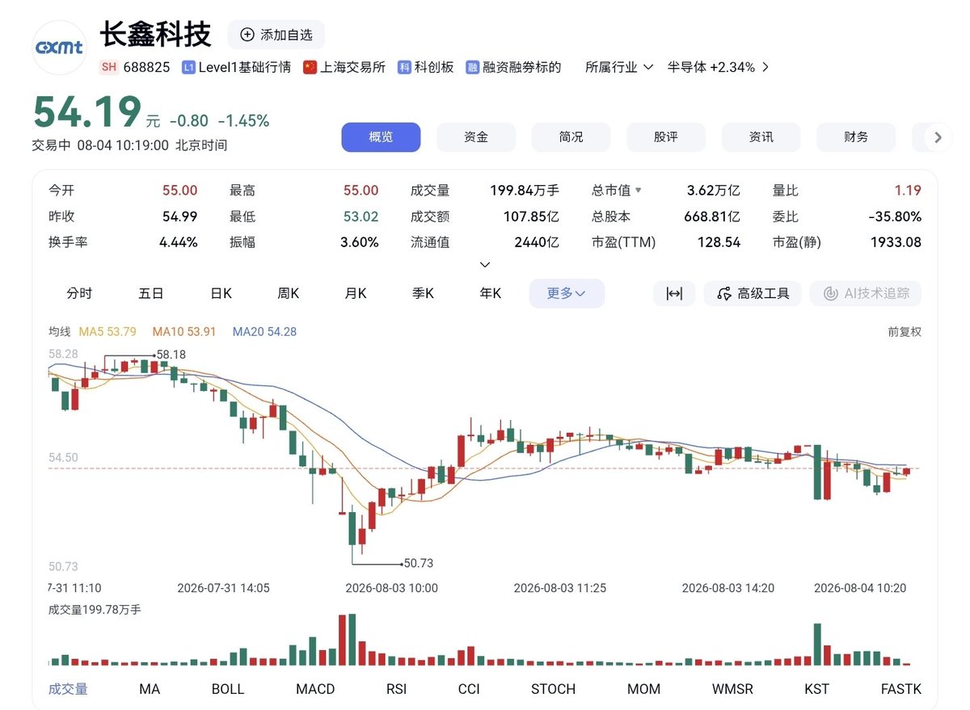This screenshot has height=710, width=970.
Task: Click the L1 Level1基础行情 icon
Action: [188, 67]
